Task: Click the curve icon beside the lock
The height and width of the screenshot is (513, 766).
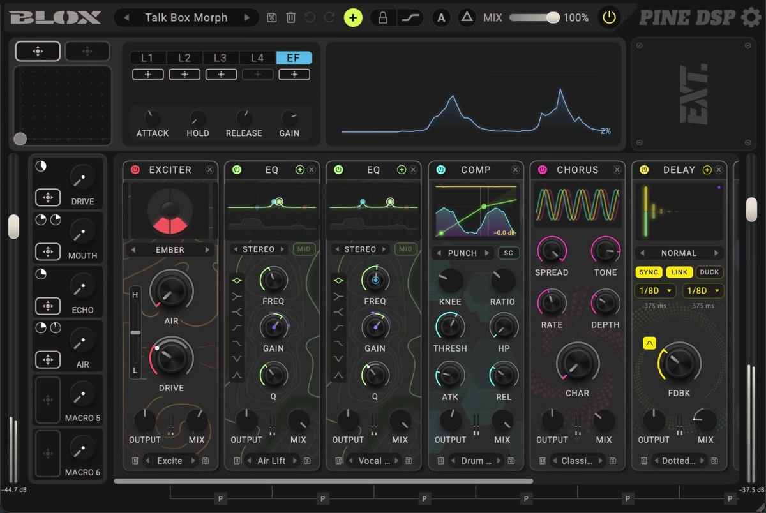Action: click(x=411, y=18)
